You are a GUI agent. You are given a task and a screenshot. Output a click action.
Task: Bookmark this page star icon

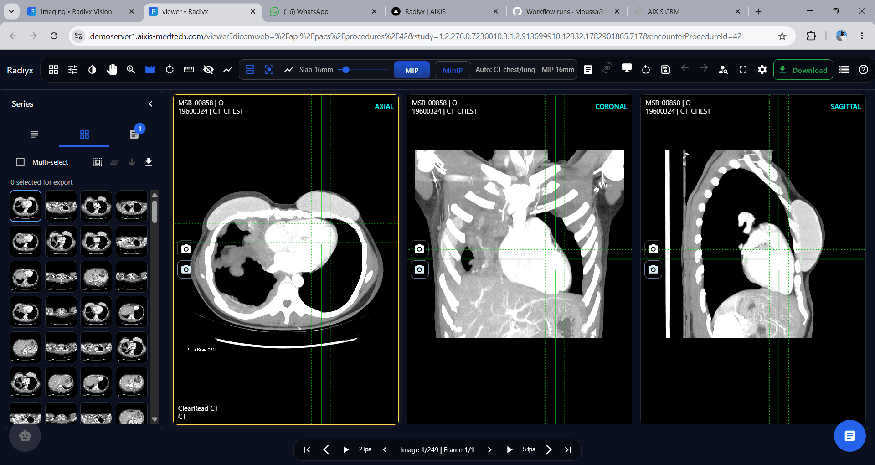tap(782, 36)
